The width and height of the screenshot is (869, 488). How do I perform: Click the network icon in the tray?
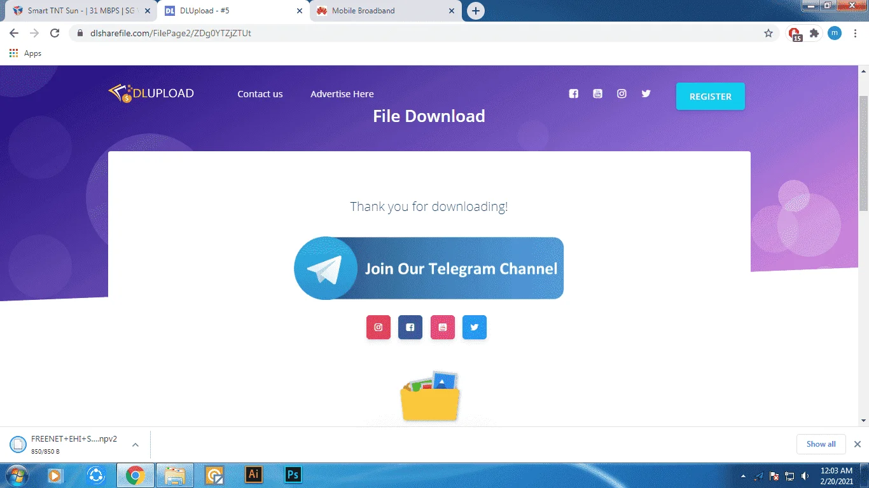789,475
